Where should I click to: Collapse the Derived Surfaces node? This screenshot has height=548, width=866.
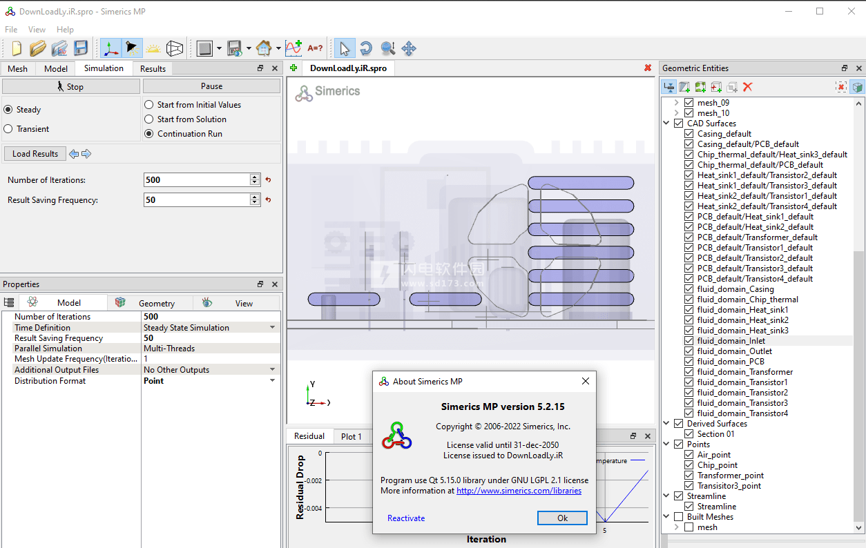click(x=667, y=424)
